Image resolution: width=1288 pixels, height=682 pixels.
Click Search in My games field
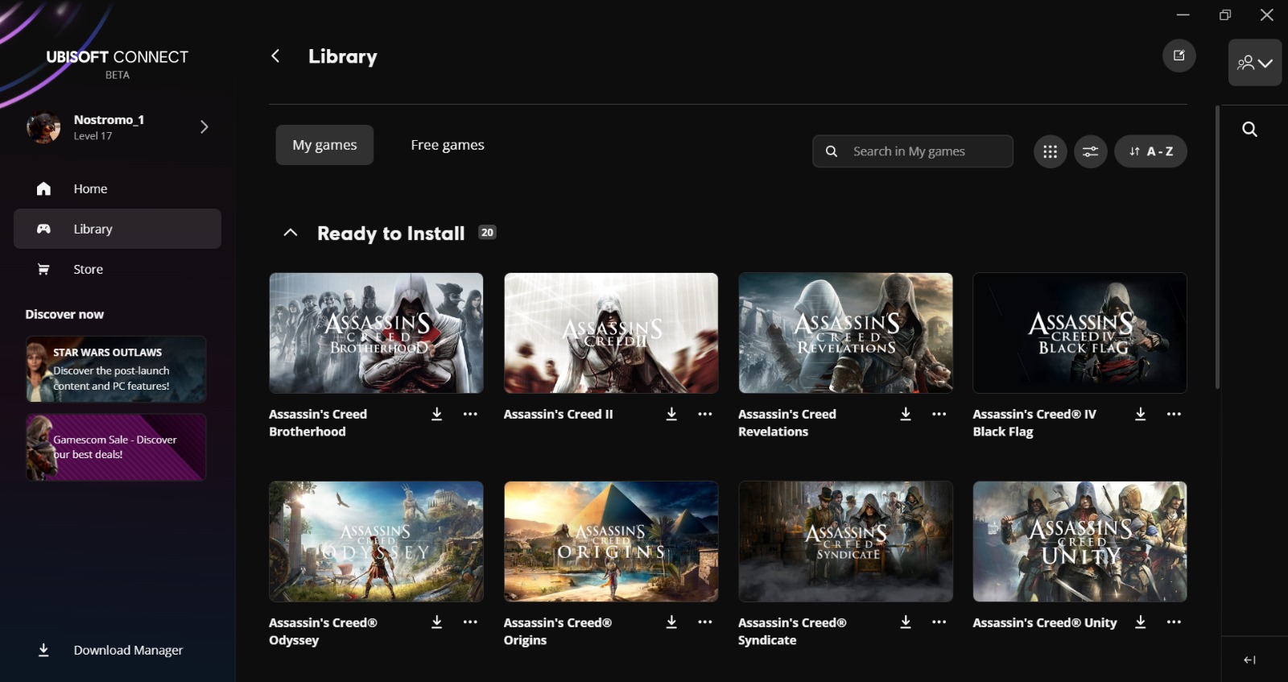pyautogui.click(x=913, y=151)
